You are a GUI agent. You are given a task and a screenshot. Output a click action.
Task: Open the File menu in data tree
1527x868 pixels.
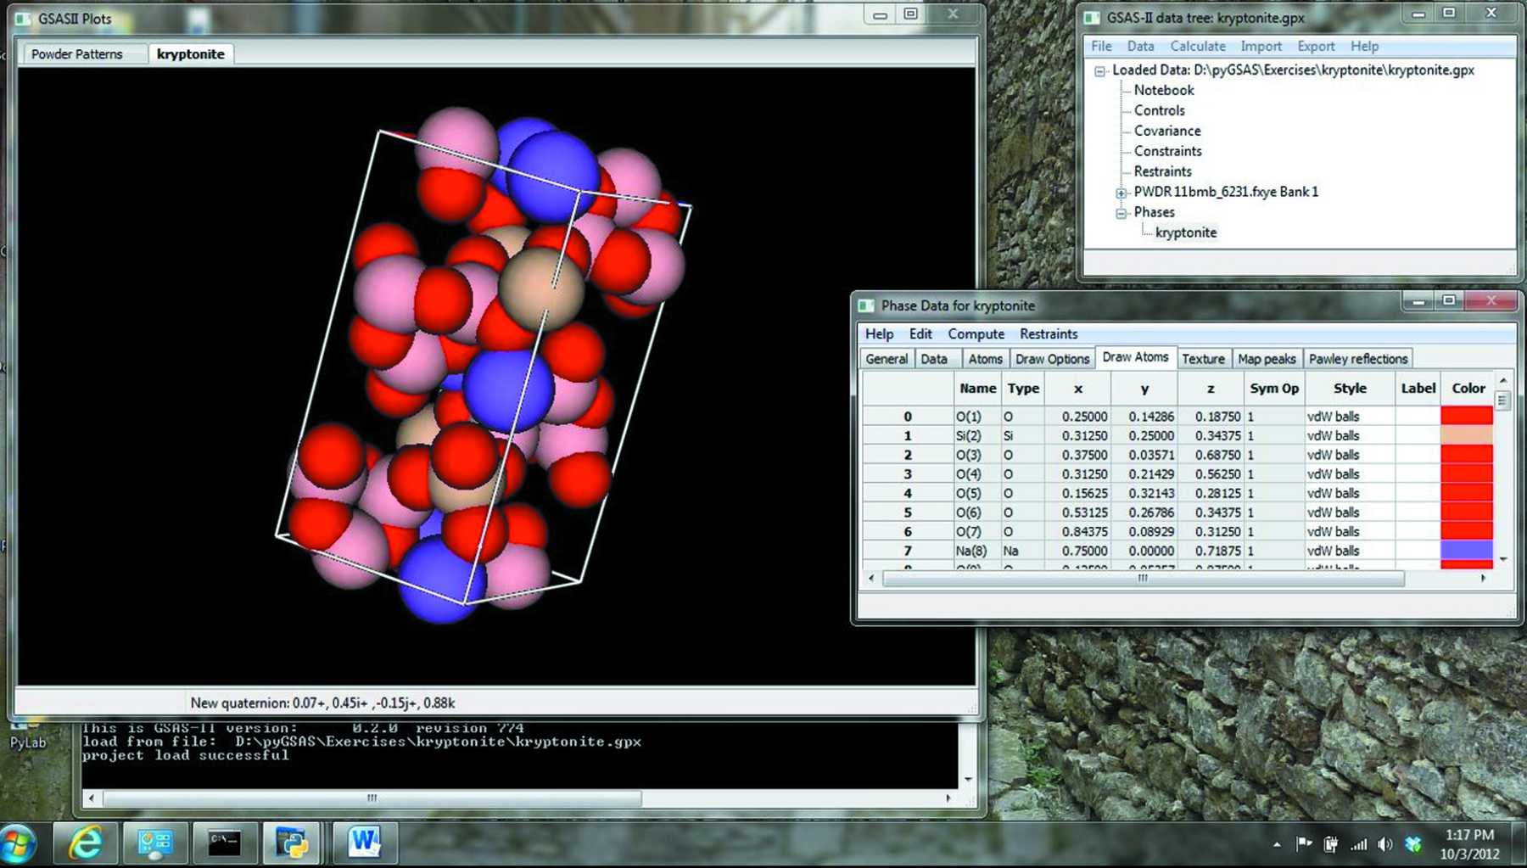[1101, 47]
